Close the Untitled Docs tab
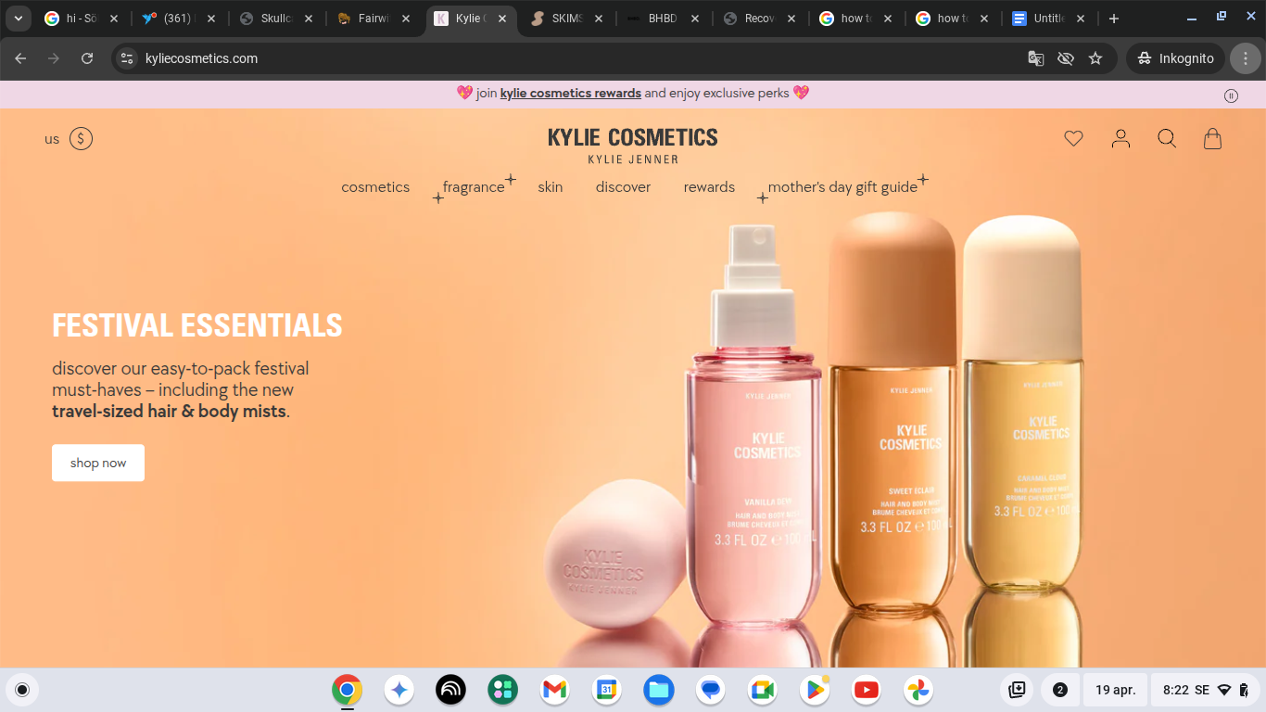 coord(1081,19)
